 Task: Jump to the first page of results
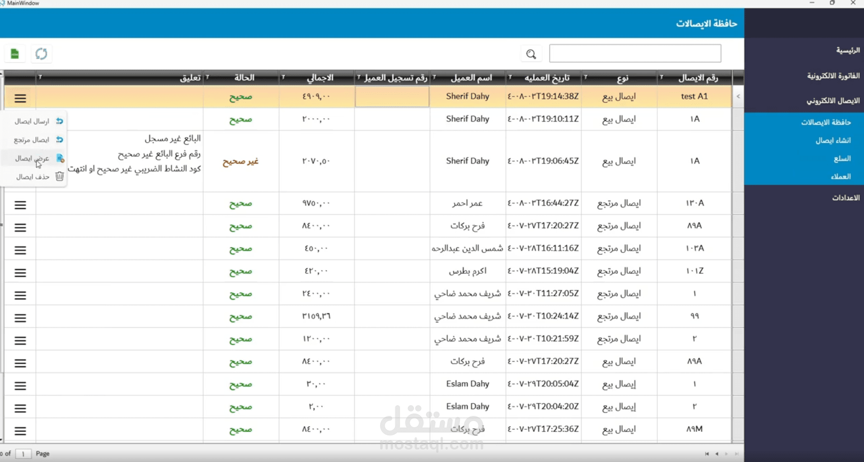click(707, 454)
